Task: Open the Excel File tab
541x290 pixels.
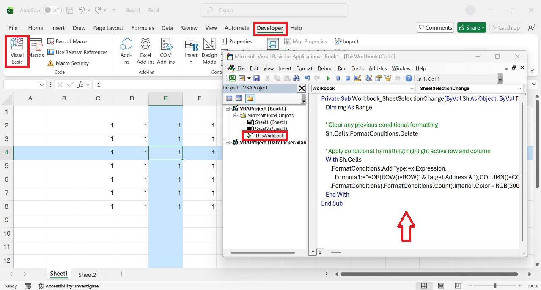Action: pyautogui.click(x=13, y=28)
